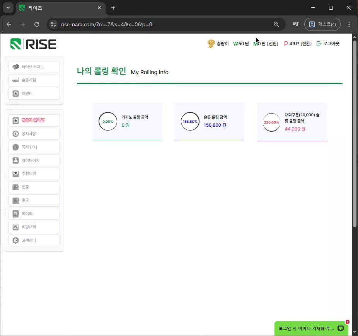Open the 입금 deposit page
Screen dimensions: 358x336
tap(34, 187)
